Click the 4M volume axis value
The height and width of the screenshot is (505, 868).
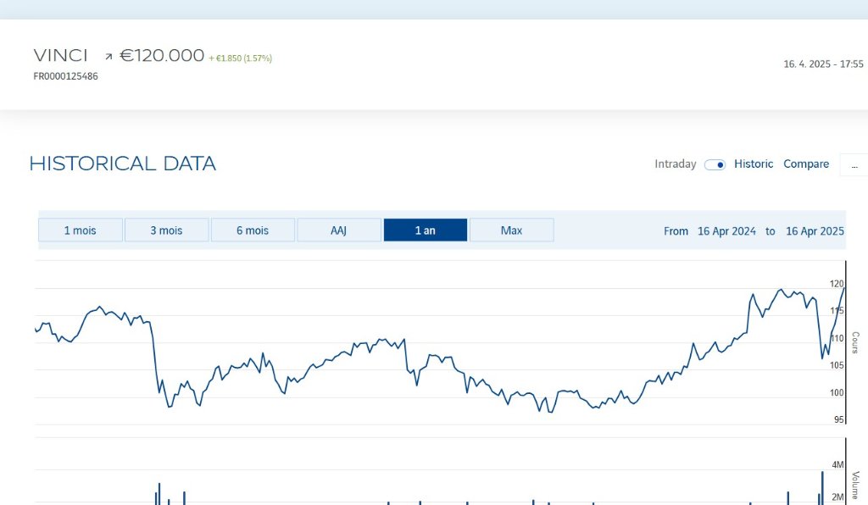(837, 464)
